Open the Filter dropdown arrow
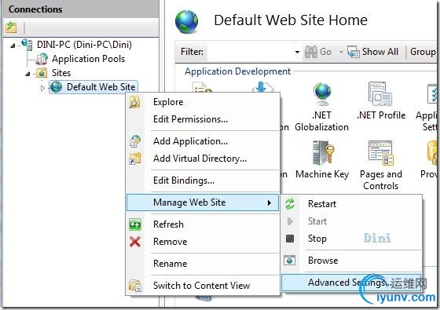Screen dimensions: 440x310 [x=297, y=52]
